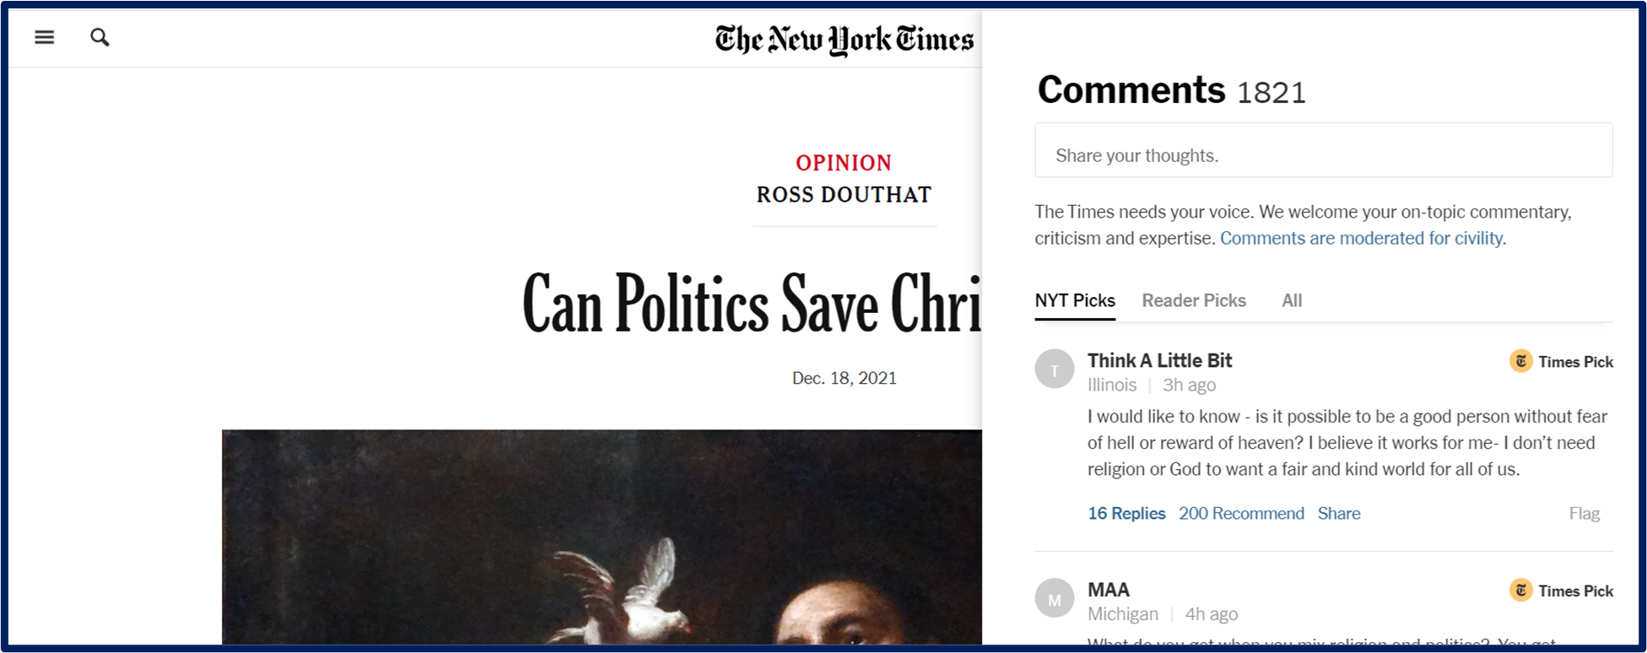
Task: Click the search magnifier icon
Action: click(100, 37)
